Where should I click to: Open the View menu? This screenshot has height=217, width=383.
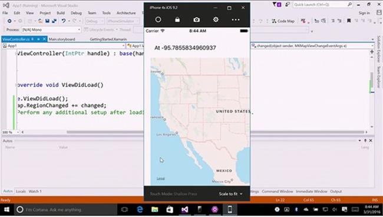point(30,13)
